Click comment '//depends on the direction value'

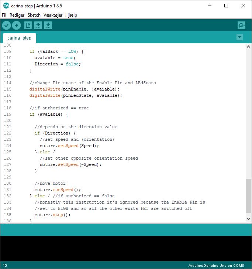76,127
